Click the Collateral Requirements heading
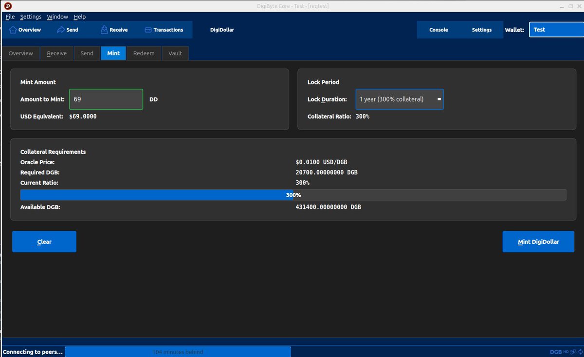The width and height of the screenshot is (584, 357). [x=53, y=152]
